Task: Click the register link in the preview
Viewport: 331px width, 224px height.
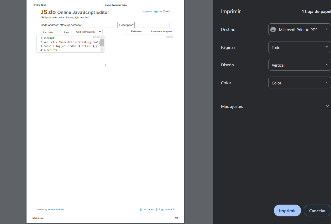Action: (157, 12)
